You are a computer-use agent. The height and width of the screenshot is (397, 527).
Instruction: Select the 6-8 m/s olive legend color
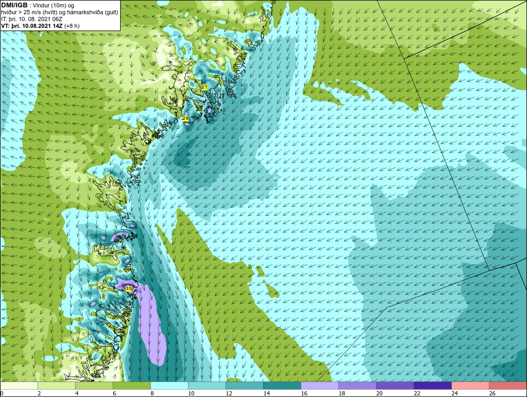132,385
